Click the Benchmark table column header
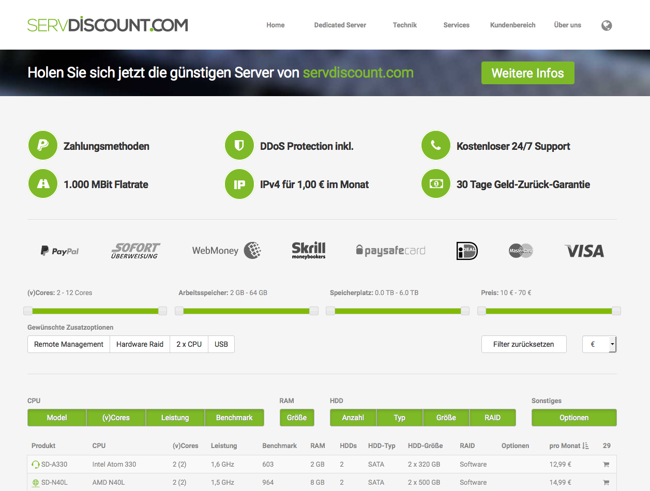Viewport: 650px width, 491px height. click(x=280, y=446)
